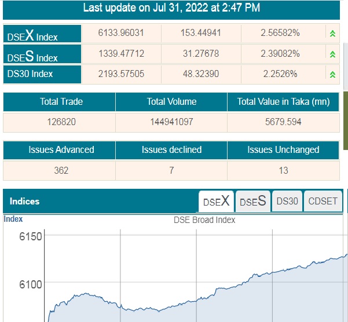Click the green up arrow beside DSES Index
The height and width of the screenshot is (322, 348).
click(x=332, y=54)
